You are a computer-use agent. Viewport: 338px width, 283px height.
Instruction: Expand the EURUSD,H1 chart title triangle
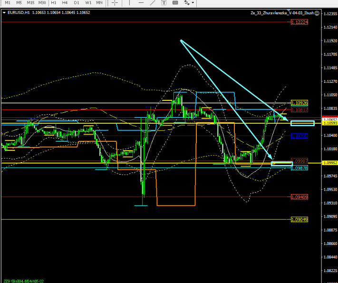tap(4, 13)
